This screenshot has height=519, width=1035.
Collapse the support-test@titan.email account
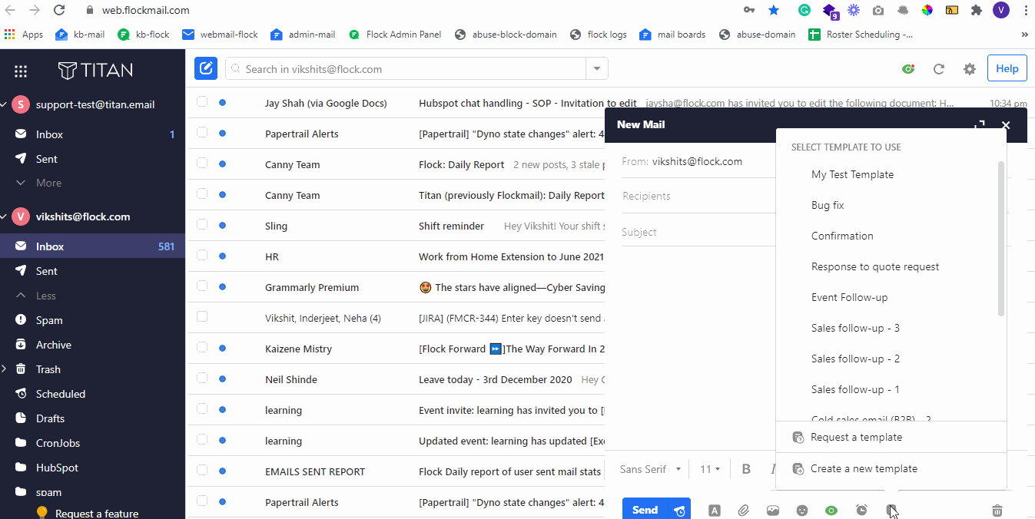4,104
